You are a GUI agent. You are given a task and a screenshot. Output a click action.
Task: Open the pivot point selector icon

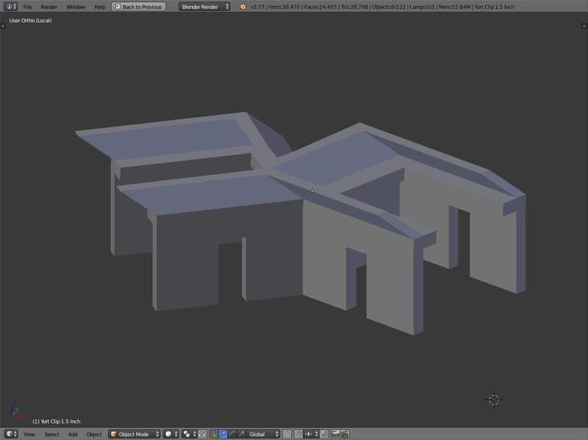[186, 433]
